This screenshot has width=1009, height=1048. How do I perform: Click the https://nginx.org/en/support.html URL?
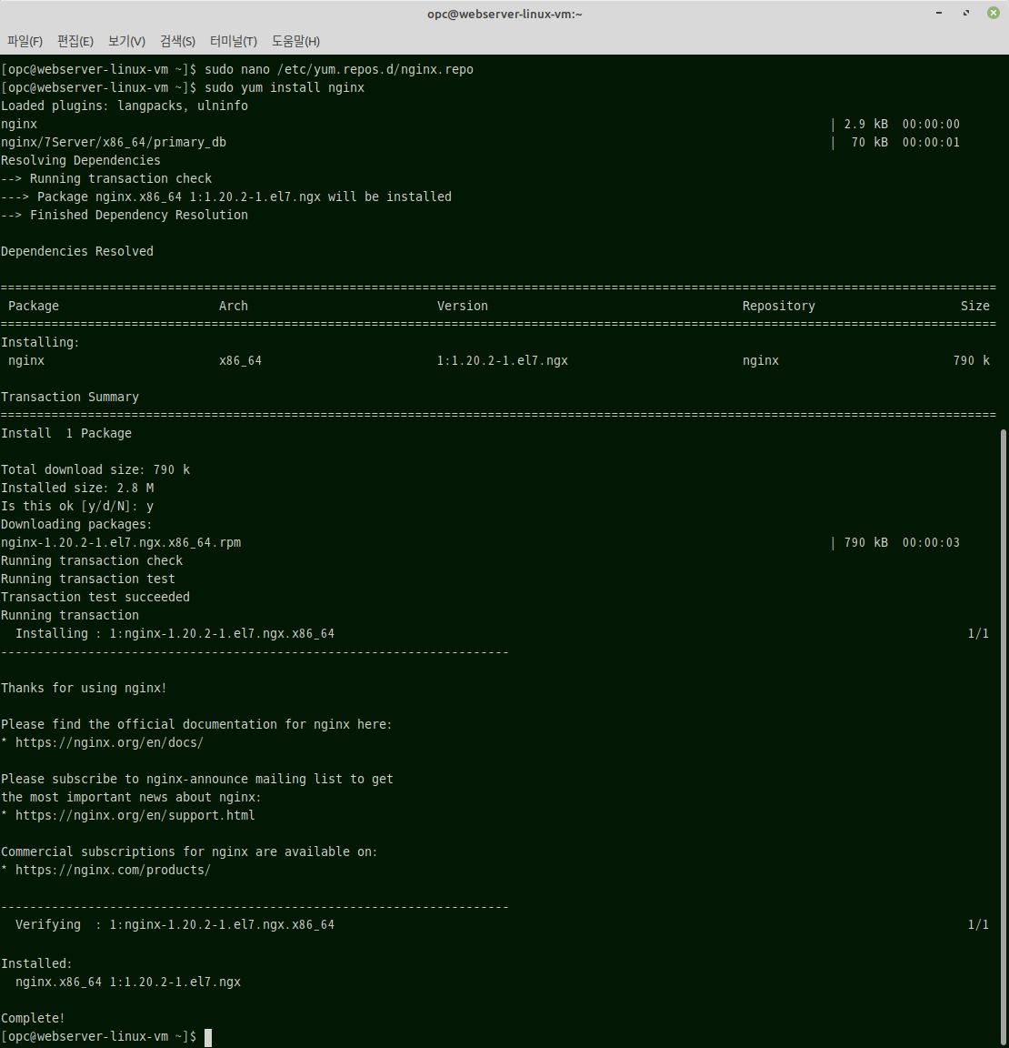[x=135, y=815]
